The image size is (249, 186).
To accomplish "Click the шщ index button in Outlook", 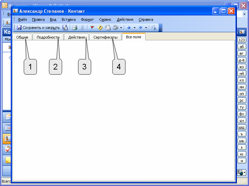I will point(242,127).
